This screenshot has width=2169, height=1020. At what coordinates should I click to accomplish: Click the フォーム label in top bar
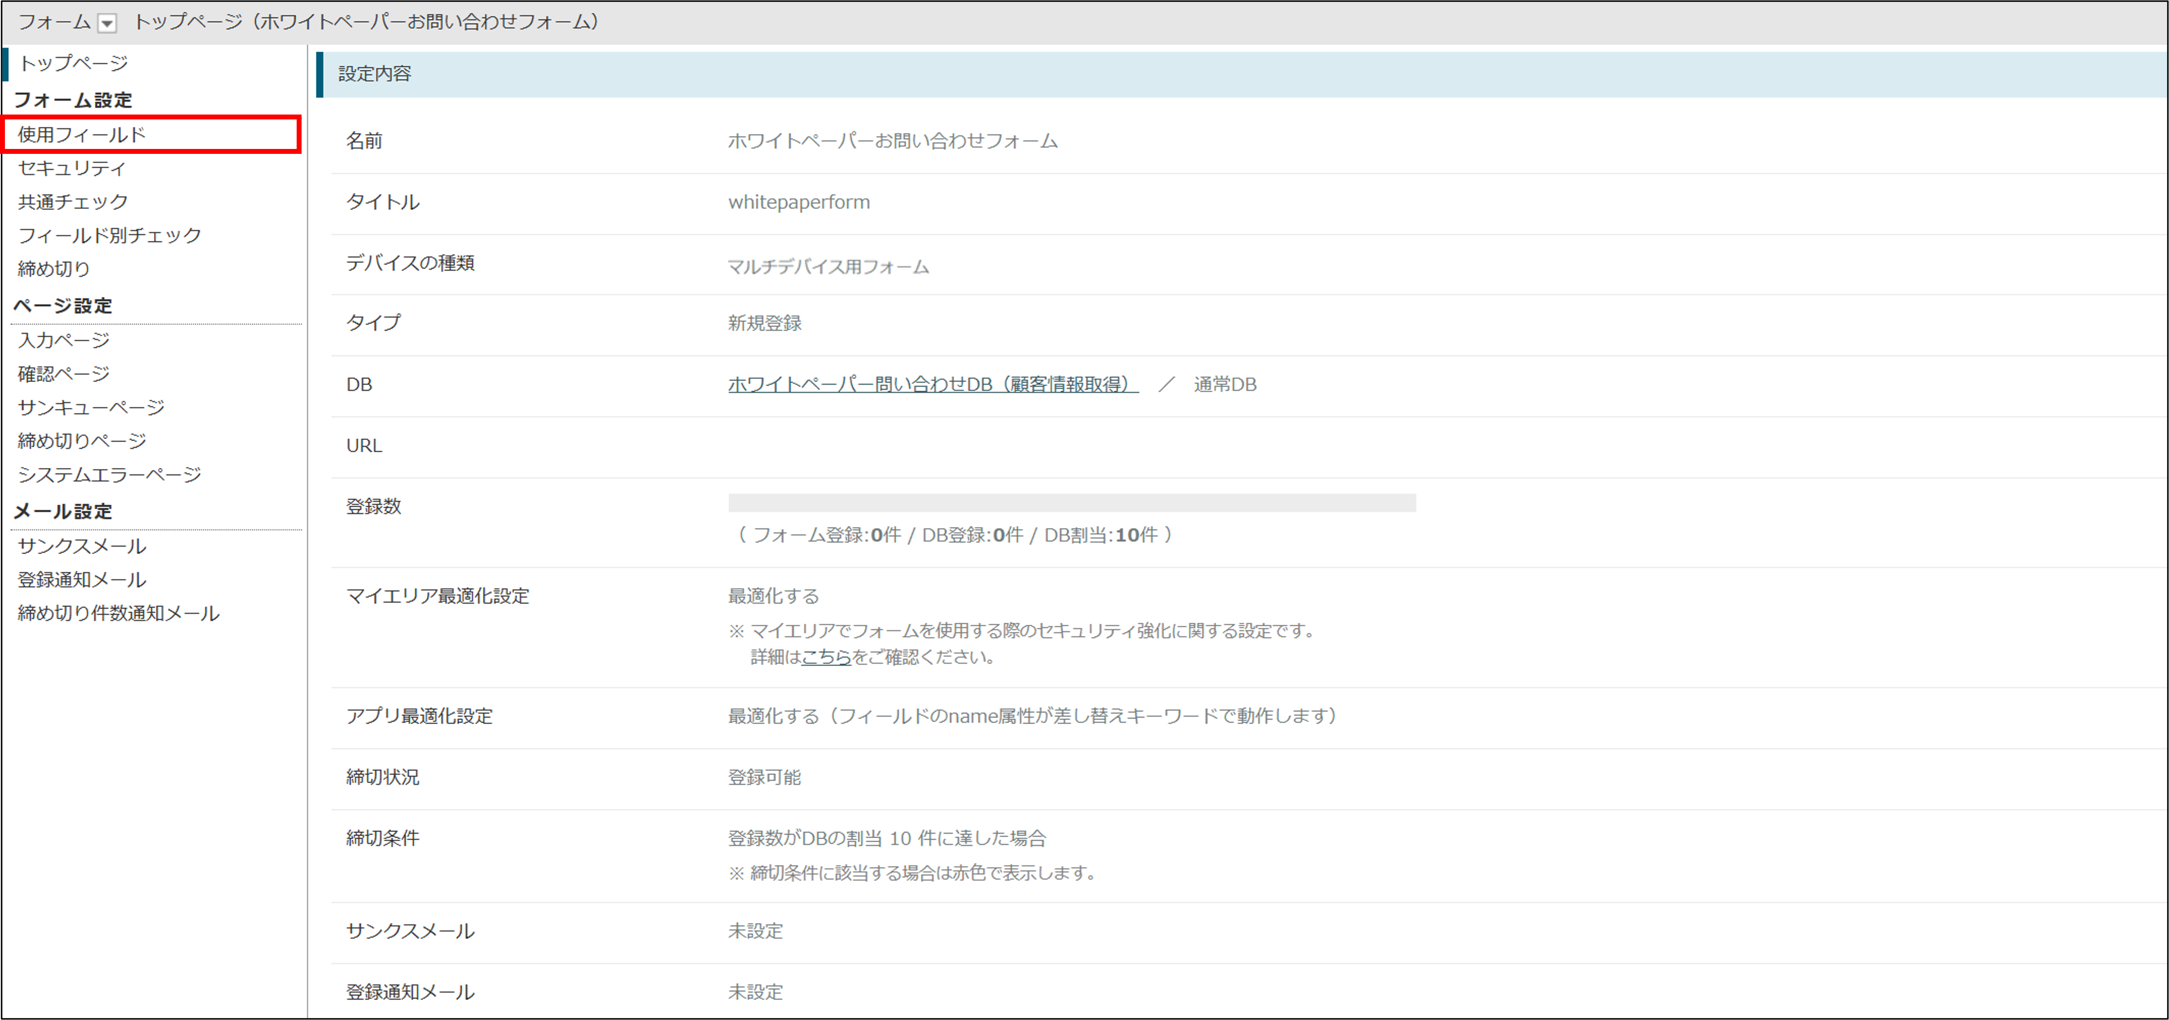pos(55,22)
